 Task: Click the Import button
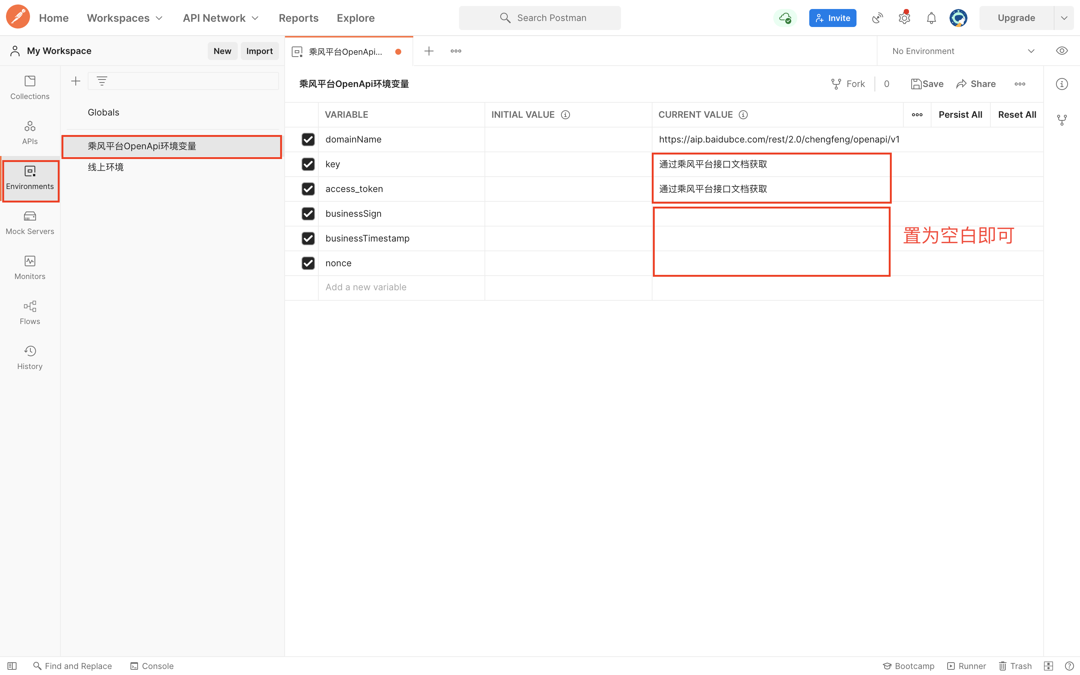click(259, 51)
